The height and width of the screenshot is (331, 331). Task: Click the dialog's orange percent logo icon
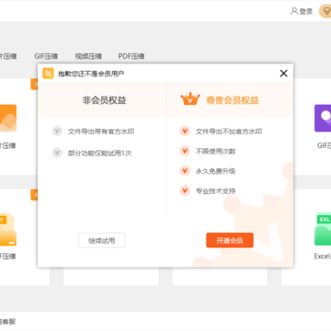48,74
